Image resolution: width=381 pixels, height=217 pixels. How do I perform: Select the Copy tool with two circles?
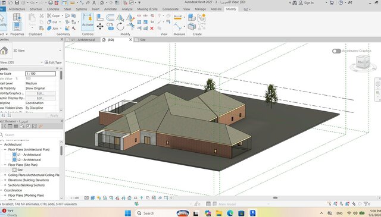[x=110, y=26]
